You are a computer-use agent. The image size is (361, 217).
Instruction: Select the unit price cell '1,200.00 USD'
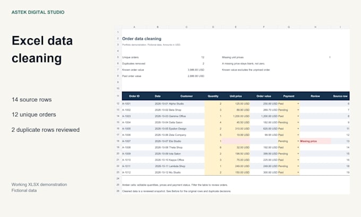[236, 116]
